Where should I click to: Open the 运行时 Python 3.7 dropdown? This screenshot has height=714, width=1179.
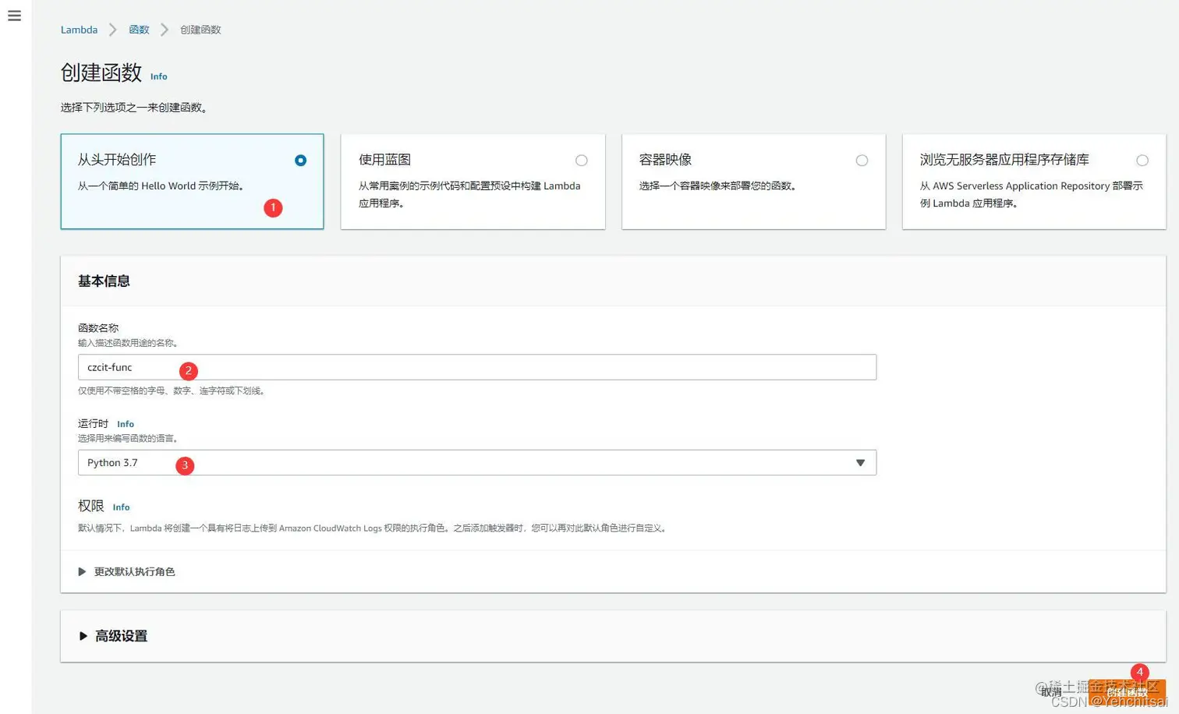click(x=477, y=463)
